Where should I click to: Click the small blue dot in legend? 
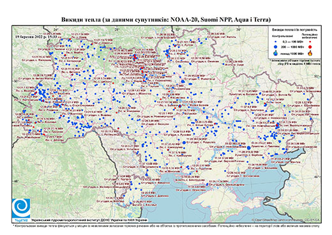tap(276, 42)
